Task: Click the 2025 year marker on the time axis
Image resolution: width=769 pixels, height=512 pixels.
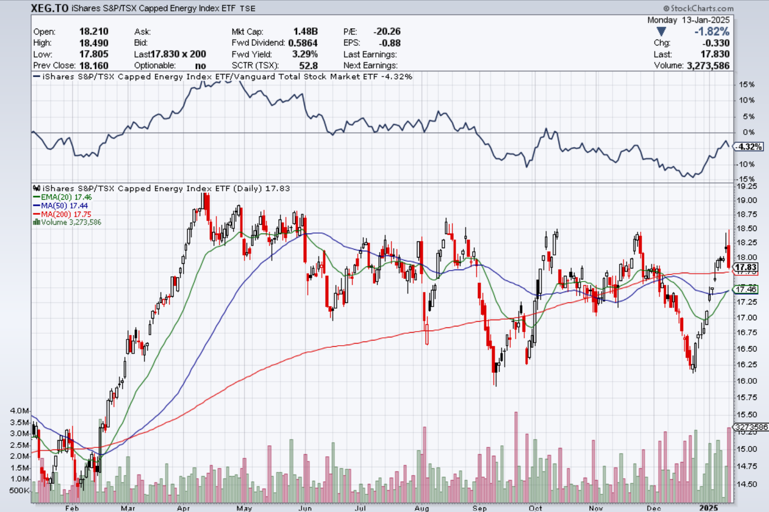Action: 709,508
